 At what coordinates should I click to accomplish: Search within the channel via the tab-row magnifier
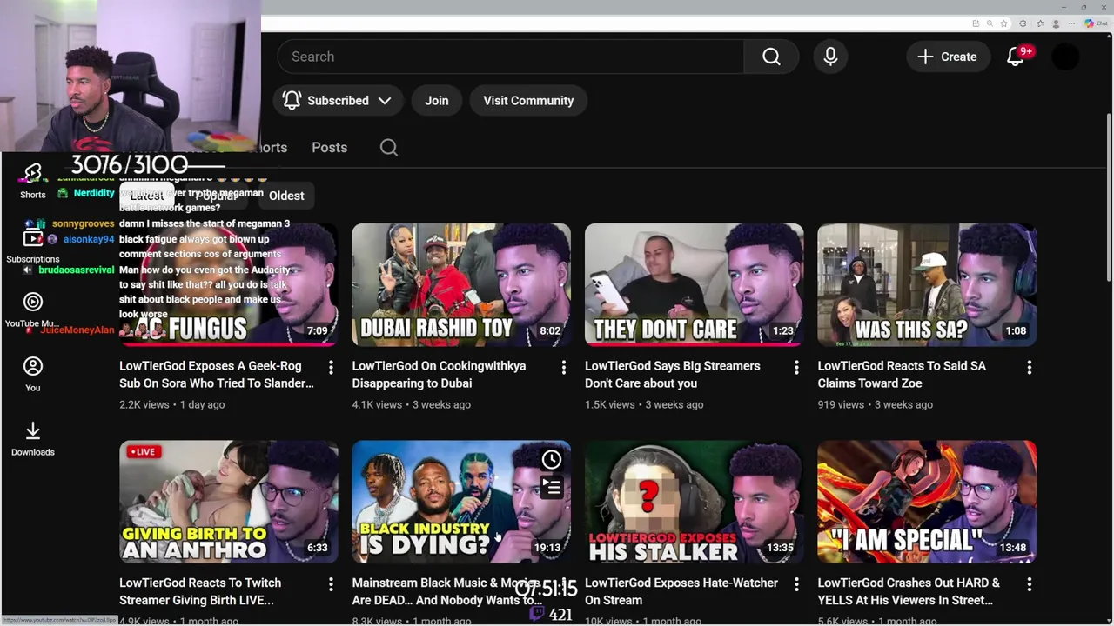389,148
